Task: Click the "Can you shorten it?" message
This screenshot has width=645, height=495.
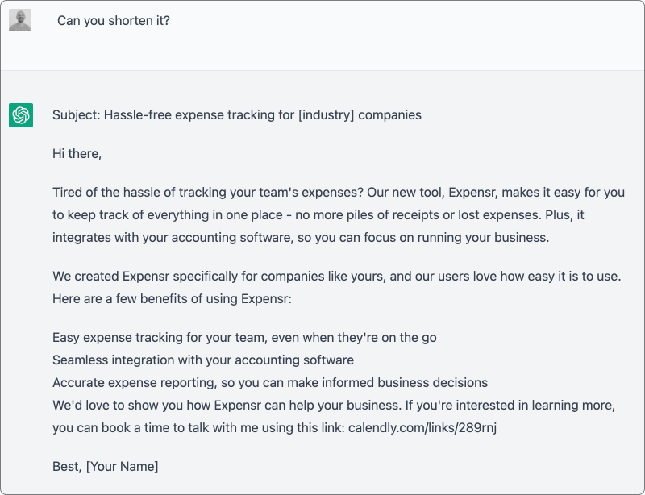Action: click(113, 20)
